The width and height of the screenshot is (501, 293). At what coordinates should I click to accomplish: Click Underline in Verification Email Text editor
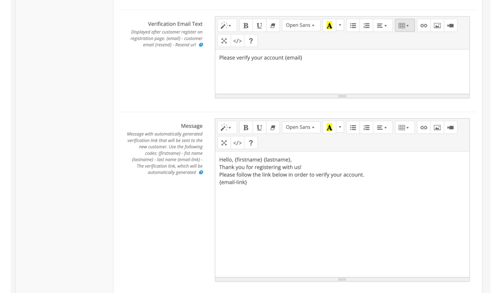(259, 26)
